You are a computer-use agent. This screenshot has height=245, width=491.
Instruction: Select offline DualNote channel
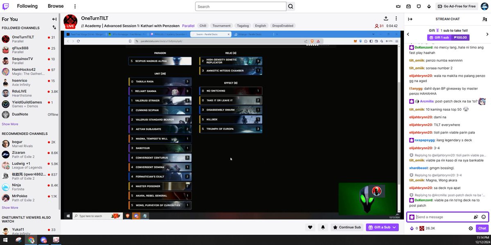pos(29,115)
